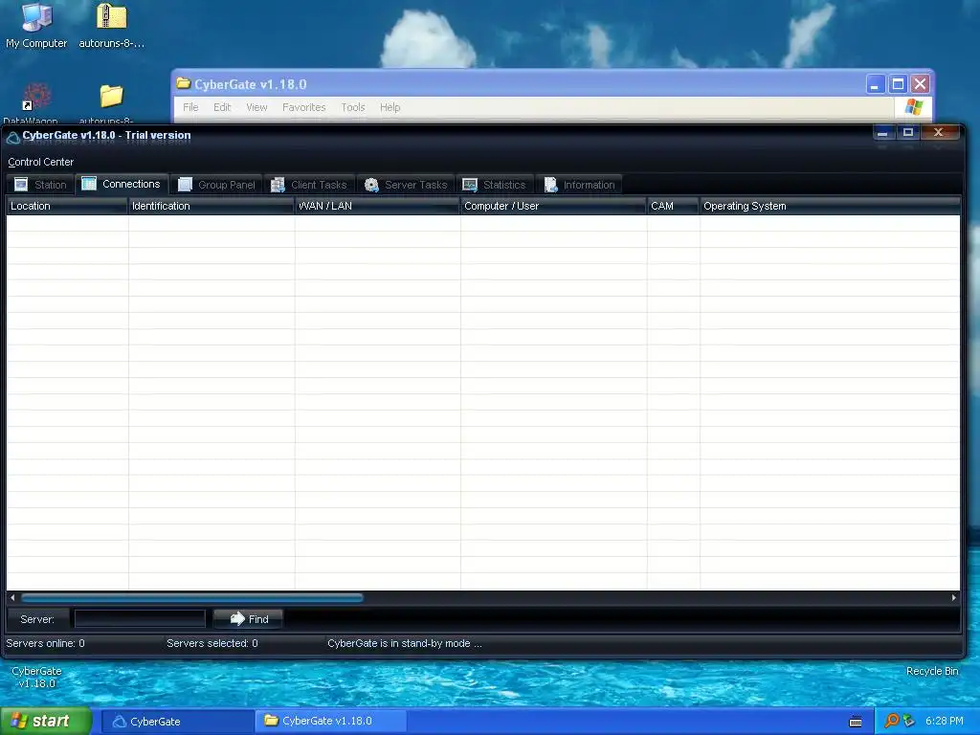
Task: Open File menu in CyberGate folder window
Action: click(190, 107)
